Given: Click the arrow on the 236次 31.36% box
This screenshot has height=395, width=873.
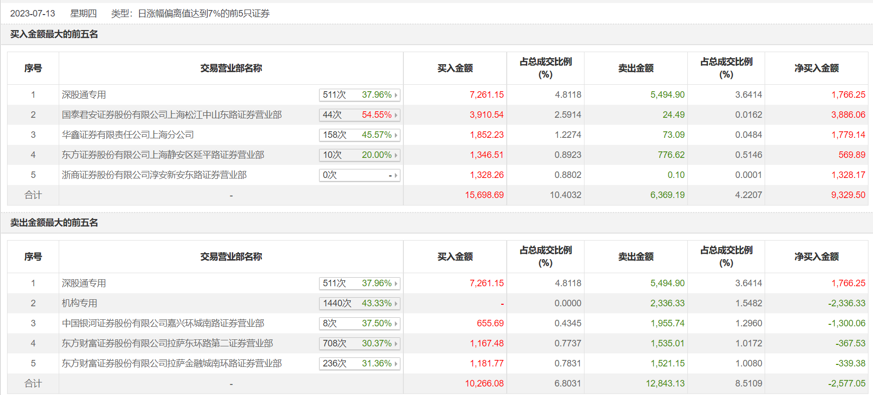Looking at the screenshot, I should click(x=396, y=364).
